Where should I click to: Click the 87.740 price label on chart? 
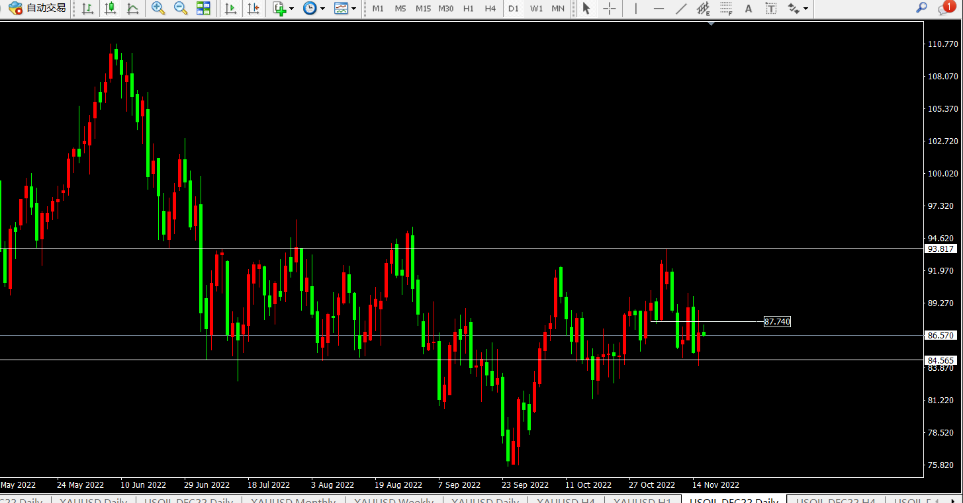(776, 321)
